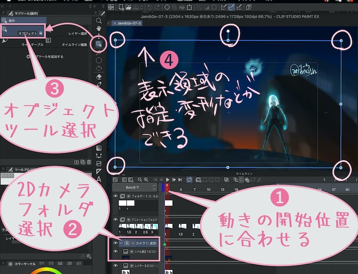
Task: Expand レイヤー3のコピー track with plus icon
Action: (x=131, y=266)
